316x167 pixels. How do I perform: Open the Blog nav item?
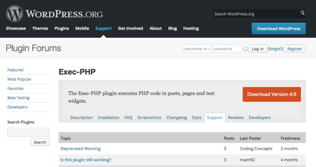[172, 28]
